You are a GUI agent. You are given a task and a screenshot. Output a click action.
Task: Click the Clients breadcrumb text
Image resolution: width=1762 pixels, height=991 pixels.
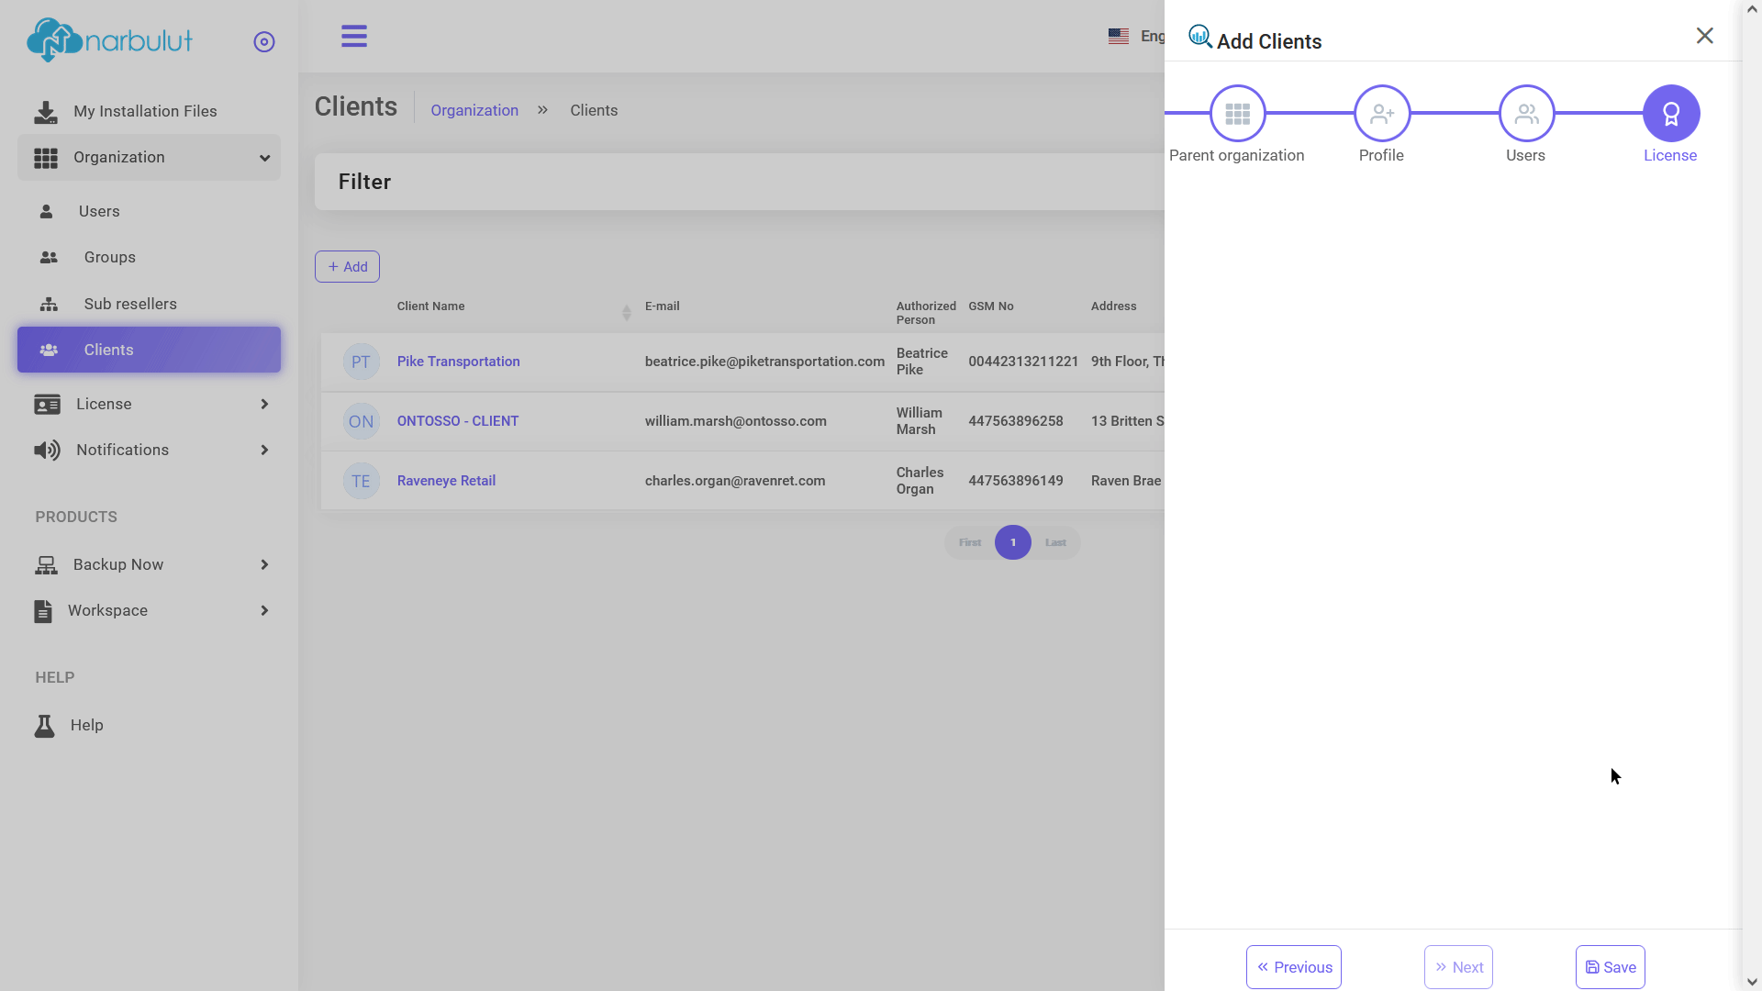pos(594,110)
